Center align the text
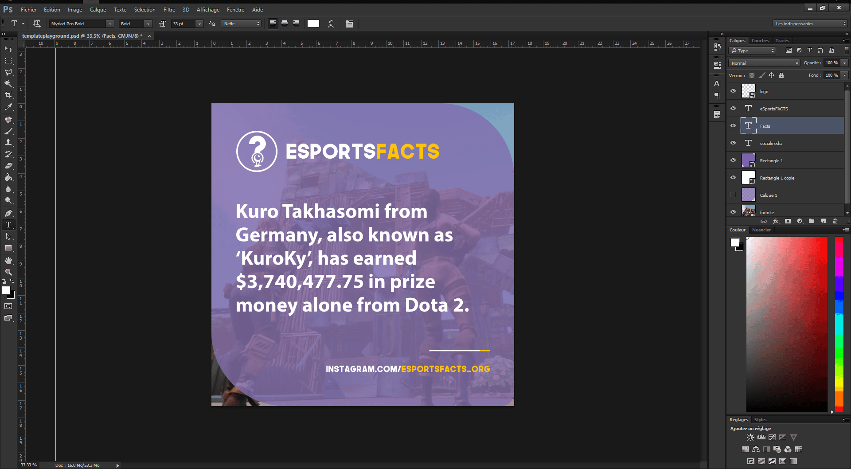The height and width of the screenshot is (469, 851). 285,23
